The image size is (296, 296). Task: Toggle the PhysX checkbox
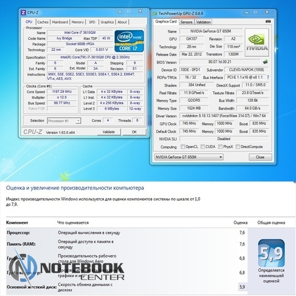220,147
